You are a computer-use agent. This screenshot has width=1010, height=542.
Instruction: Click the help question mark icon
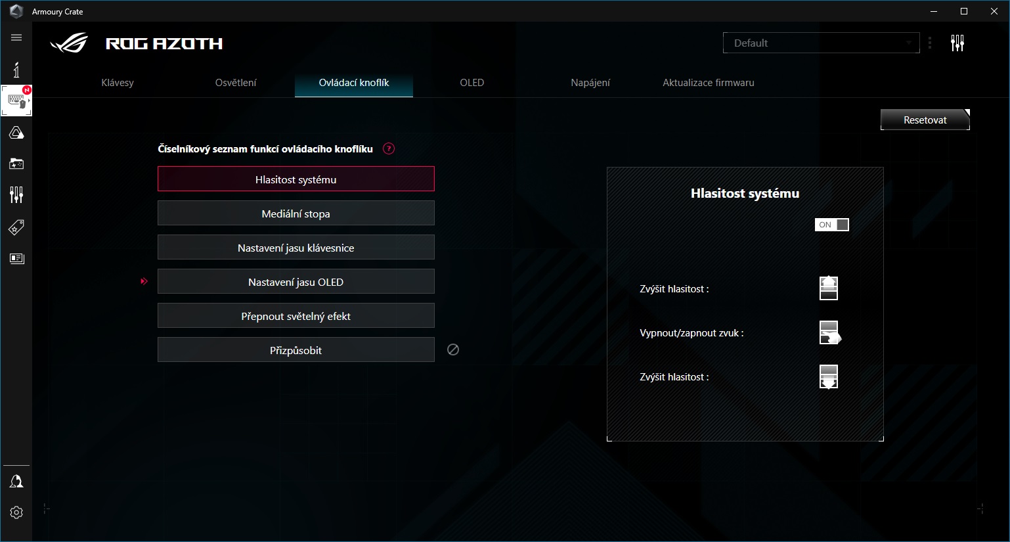click(389, 148)
